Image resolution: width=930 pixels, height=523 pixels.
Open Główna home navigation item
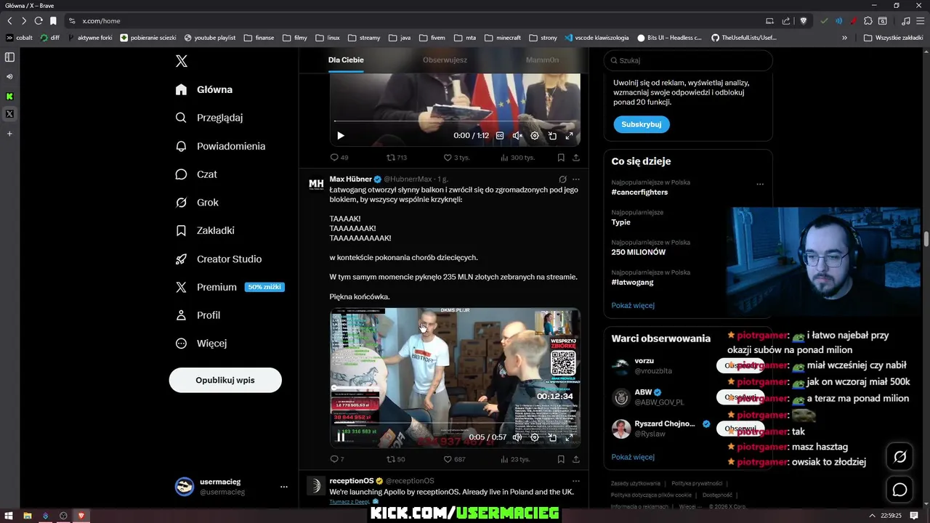204,89
